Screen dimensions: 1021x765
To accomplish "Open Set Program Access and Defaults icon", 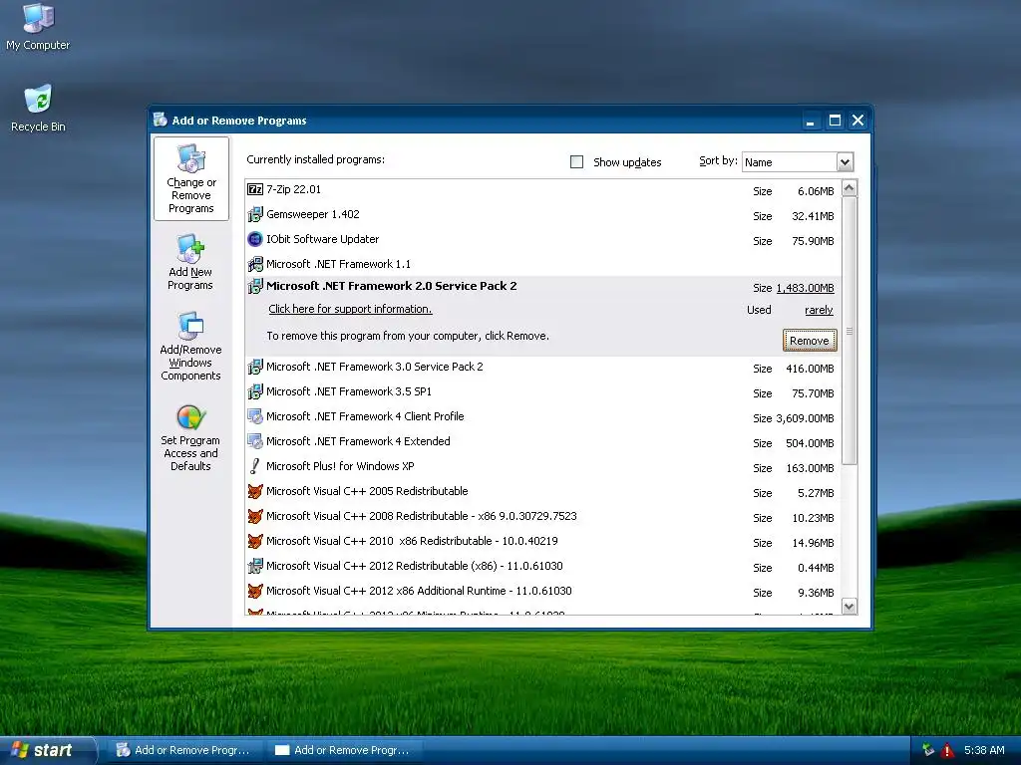I will click(190, 437).
